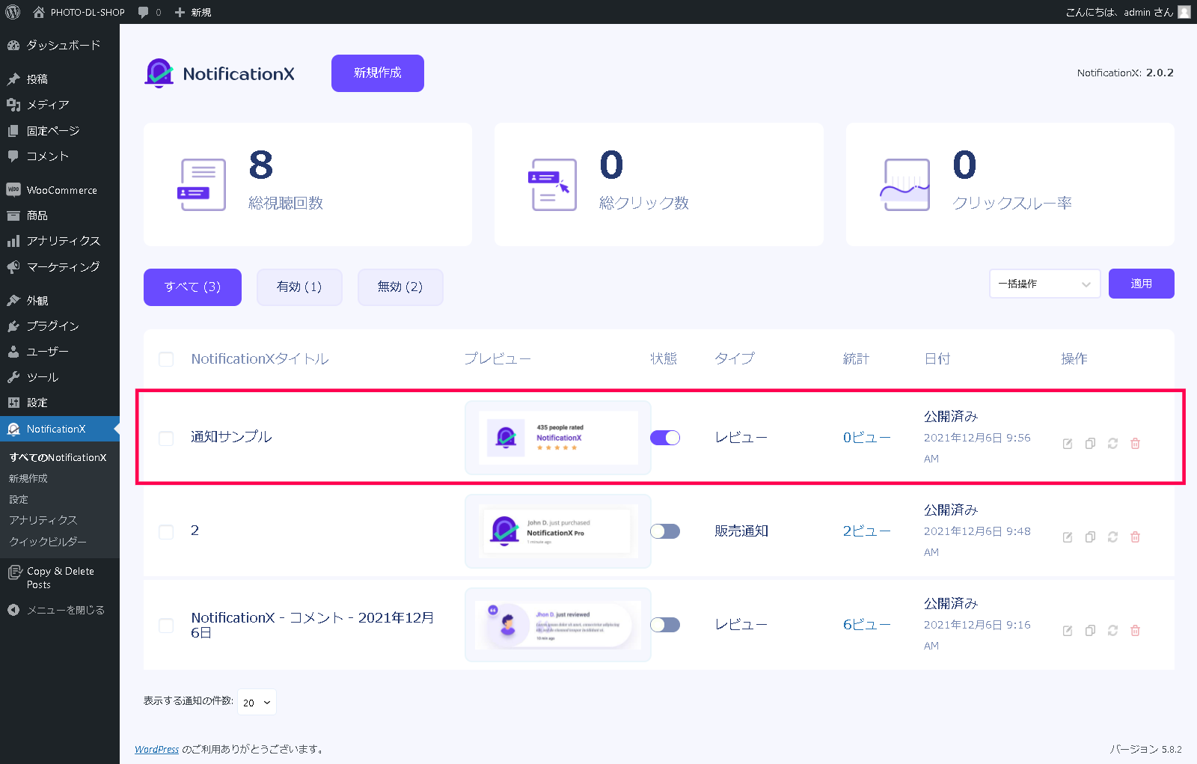Check the checkbox for 通知サンプル row
Screen dimensions: 1197x764
(166, 438)
